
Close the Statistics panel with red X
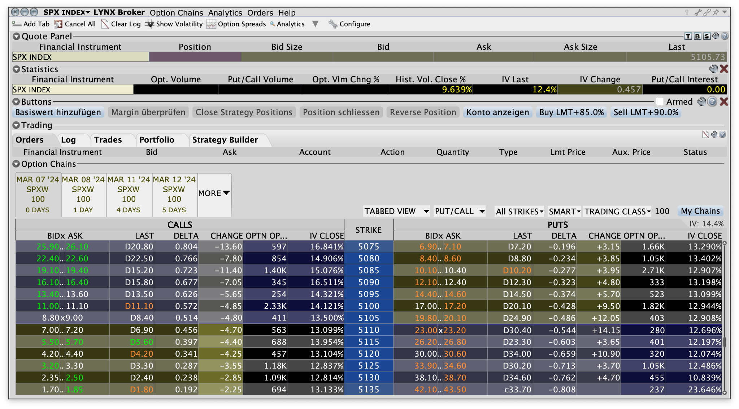(x=724, y=69)
